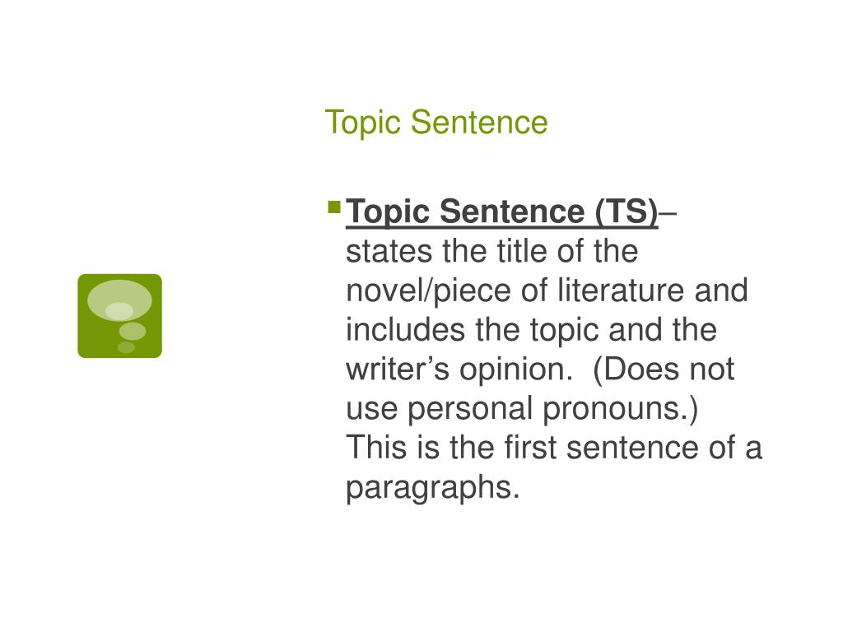843x632 pixels.
Task: Click the final word "paragraphs."
Action: coord(433,489)
